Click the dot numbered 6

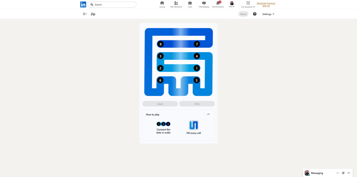(160, 80)
